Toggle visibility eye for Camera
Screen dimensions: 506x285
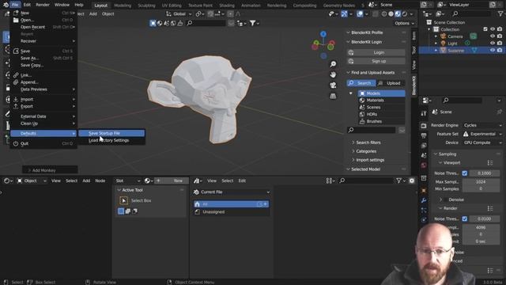(x=493, y=36)
